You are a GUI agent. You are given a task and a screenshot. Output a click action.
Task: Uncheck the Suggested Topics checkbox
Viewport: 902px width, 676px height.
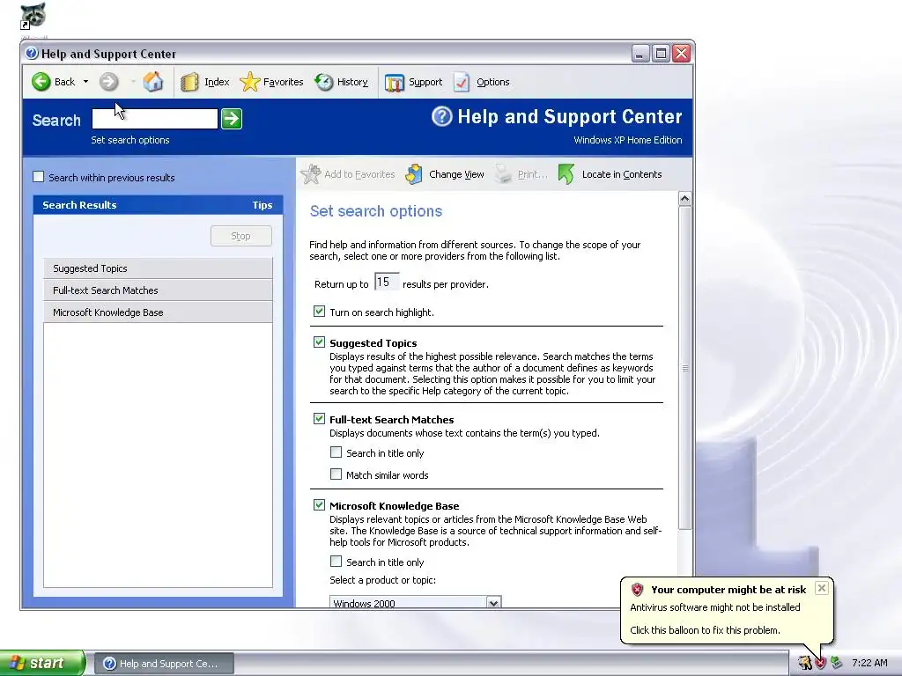(319, 342)
